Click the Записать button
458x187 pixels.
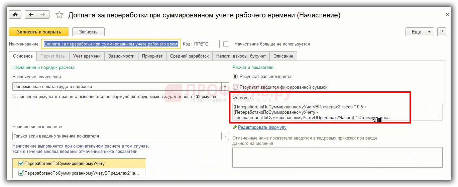[x=88, y=32]
